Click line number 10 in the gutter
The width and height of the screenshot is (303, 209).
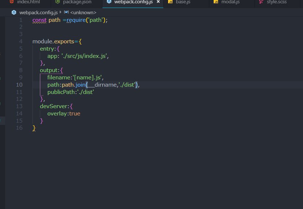pos(19,85)
